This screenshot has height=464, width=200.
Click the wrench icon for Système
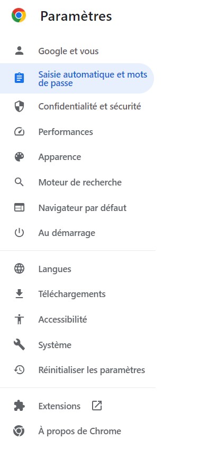[19, 345]
